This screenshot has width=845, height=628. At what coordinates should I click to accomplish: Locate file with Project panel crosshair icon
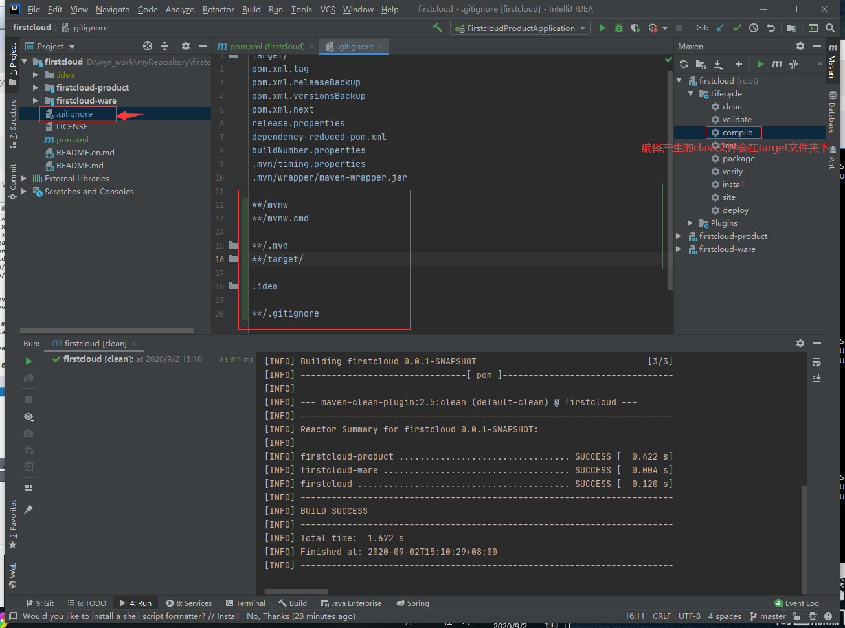click(x=148, y=46)
